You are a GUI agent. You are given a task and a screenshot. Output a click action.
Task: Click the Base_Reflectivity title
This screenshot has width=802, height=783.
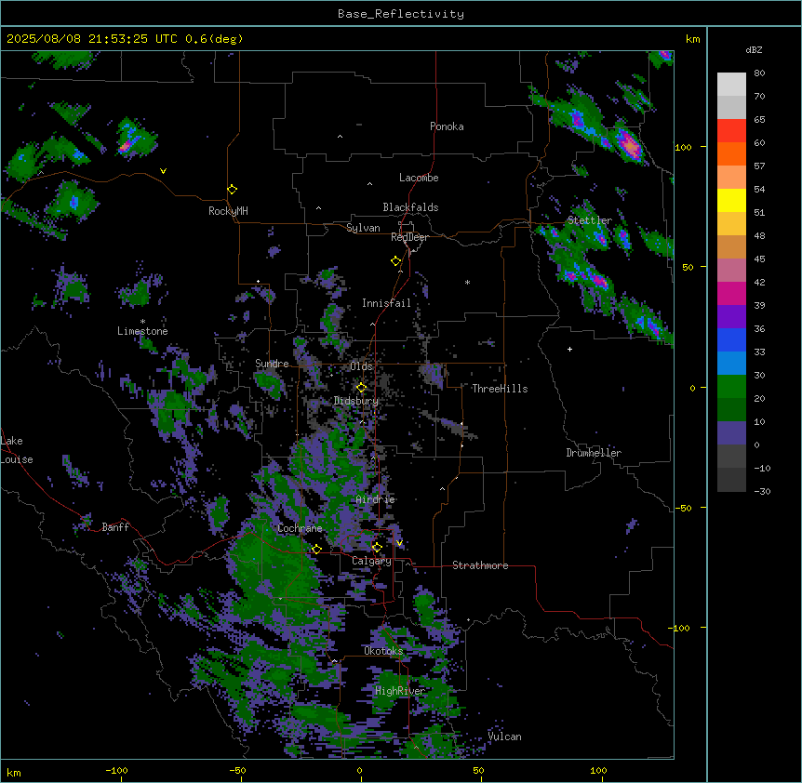click(x=401, y=14)
